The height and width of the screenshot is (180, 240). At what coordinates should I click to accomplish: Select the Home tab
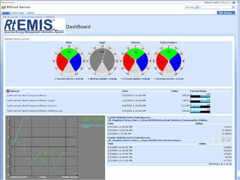[6, 13]
